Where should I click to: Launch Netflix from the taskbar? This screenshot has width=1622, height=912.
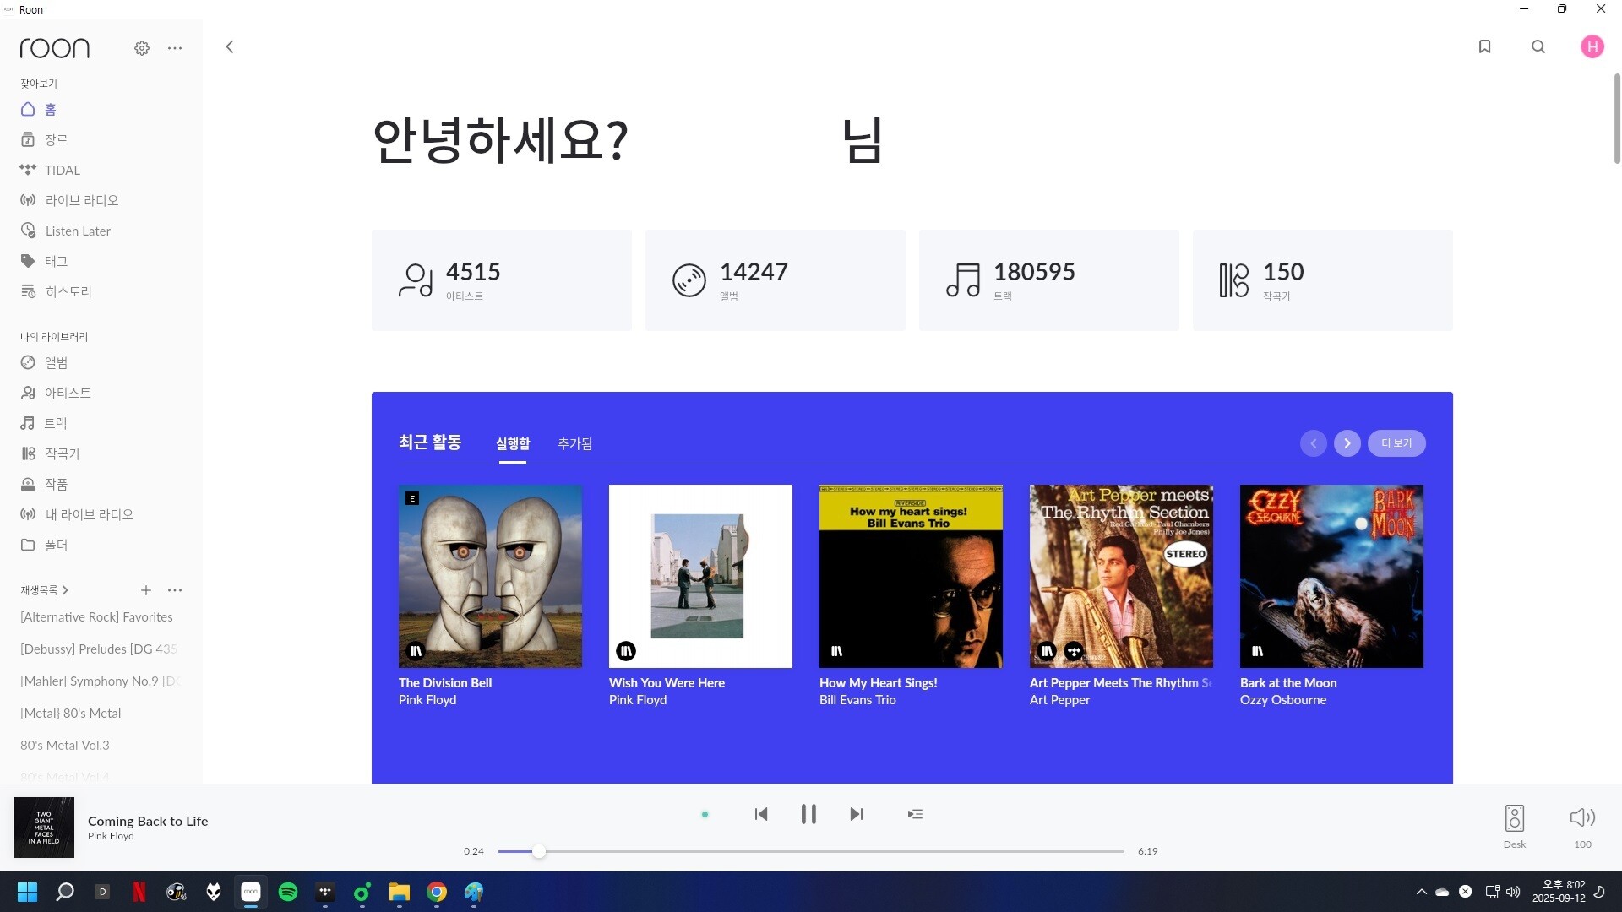click(x=139, y=892)
